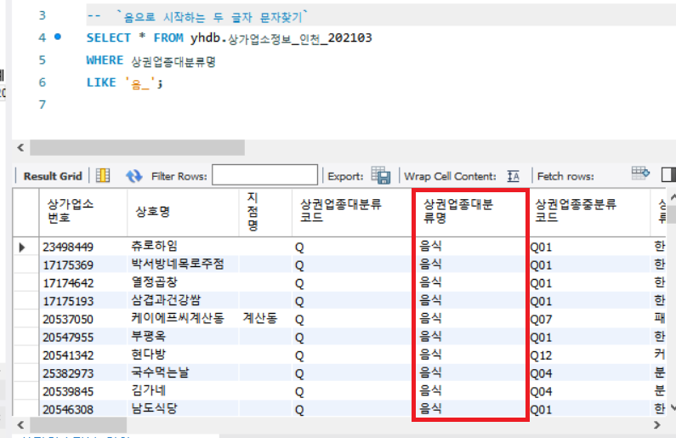Screen dimensions: 676x438
Task: Click the Result Grid label
Action: [x=53, y=176]
